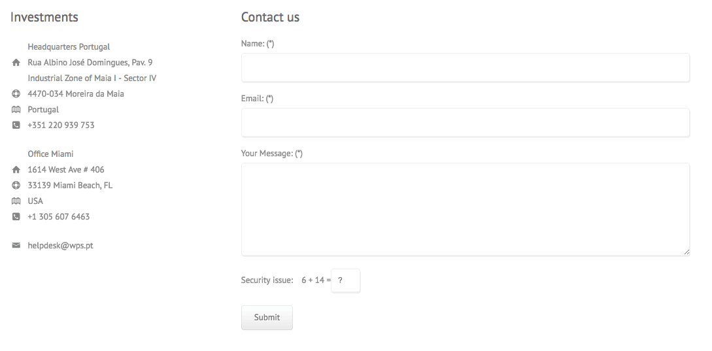Click the home icon beside 1614 West Ave
The width and height of the screenshot is (712, 351).
point(16,170)
